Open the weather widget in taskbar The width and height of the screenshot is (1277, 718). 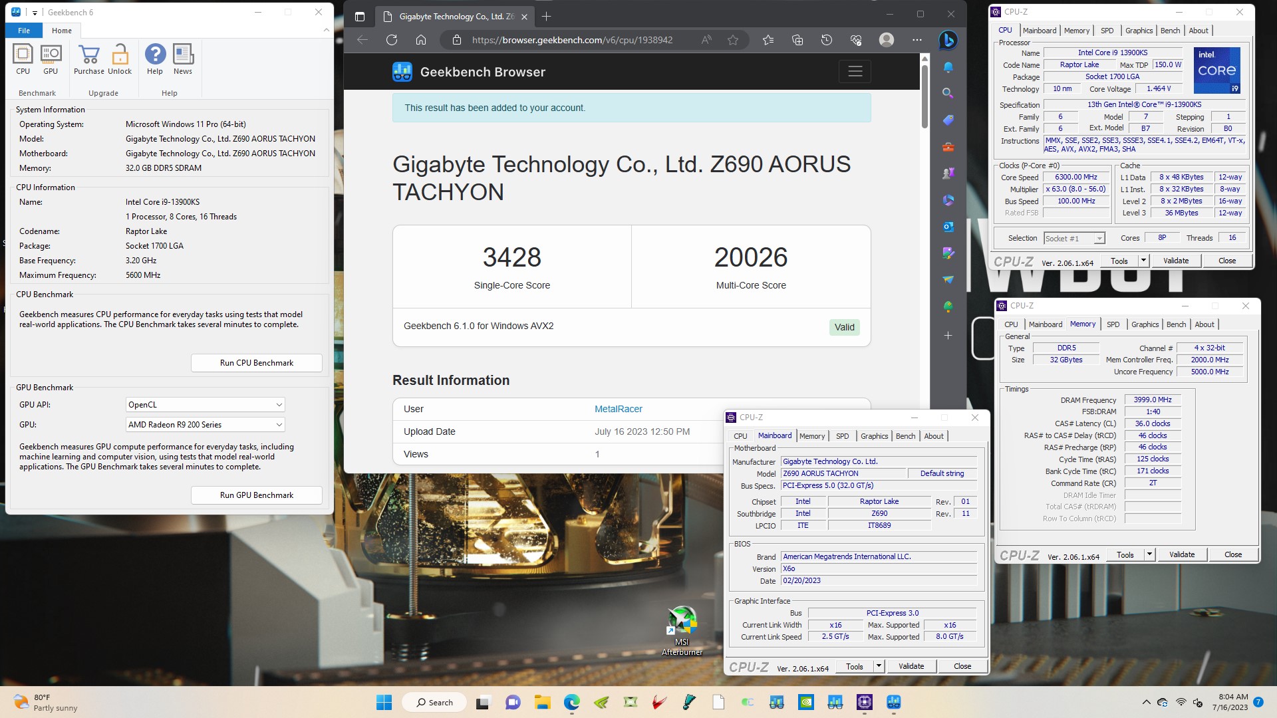coord(47,702)
